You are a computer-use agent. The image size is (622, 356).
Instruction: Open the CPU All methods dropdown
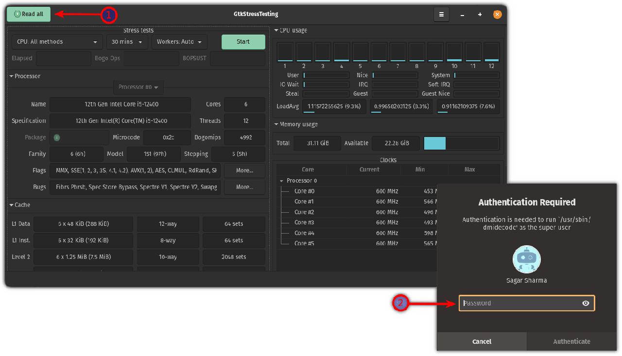pos(57,42)
